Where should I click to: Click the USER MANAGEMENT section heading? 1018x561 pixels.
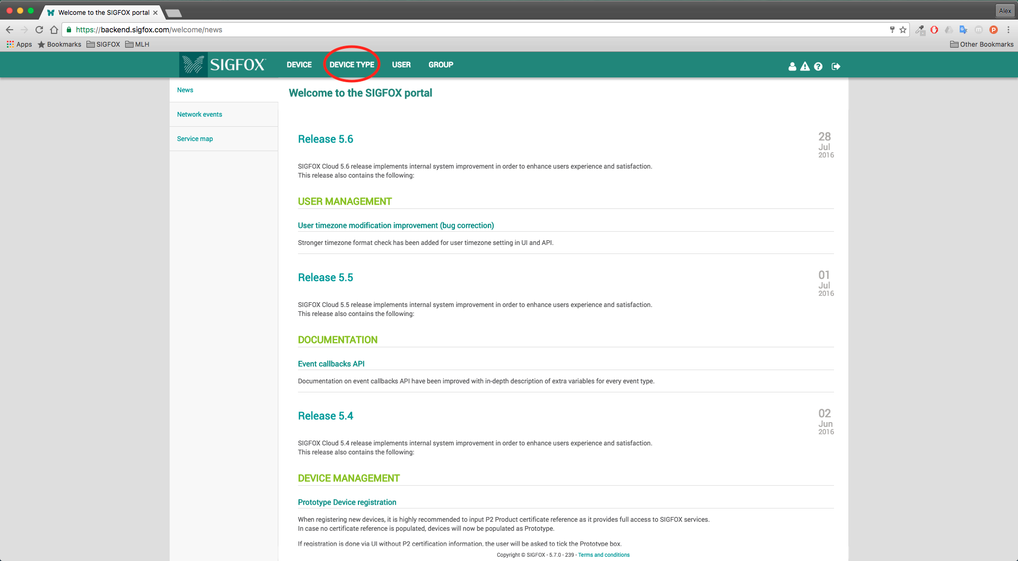pyautogui.click(x=345, y=201)
